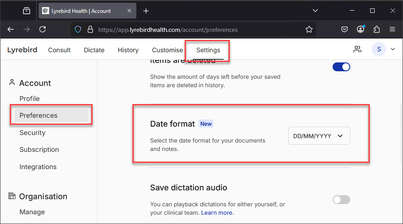
Task: Open the tracking protection shield icon
Action: 78,30
